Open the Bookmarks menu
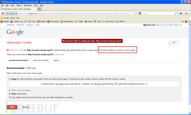191x115 pixels. pos(28,5)
